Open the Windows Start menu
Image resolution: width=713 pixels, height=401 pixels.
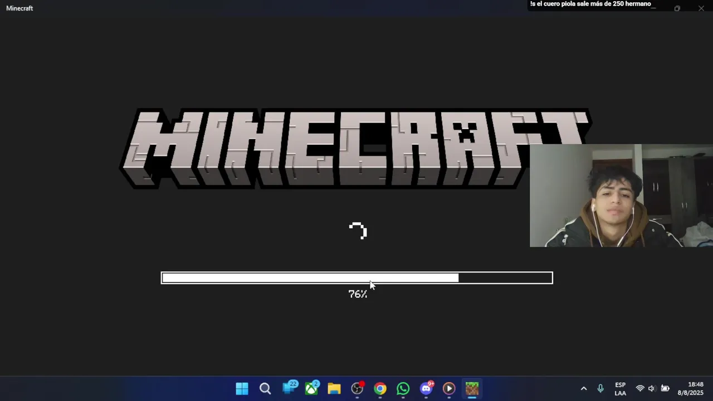242,388
